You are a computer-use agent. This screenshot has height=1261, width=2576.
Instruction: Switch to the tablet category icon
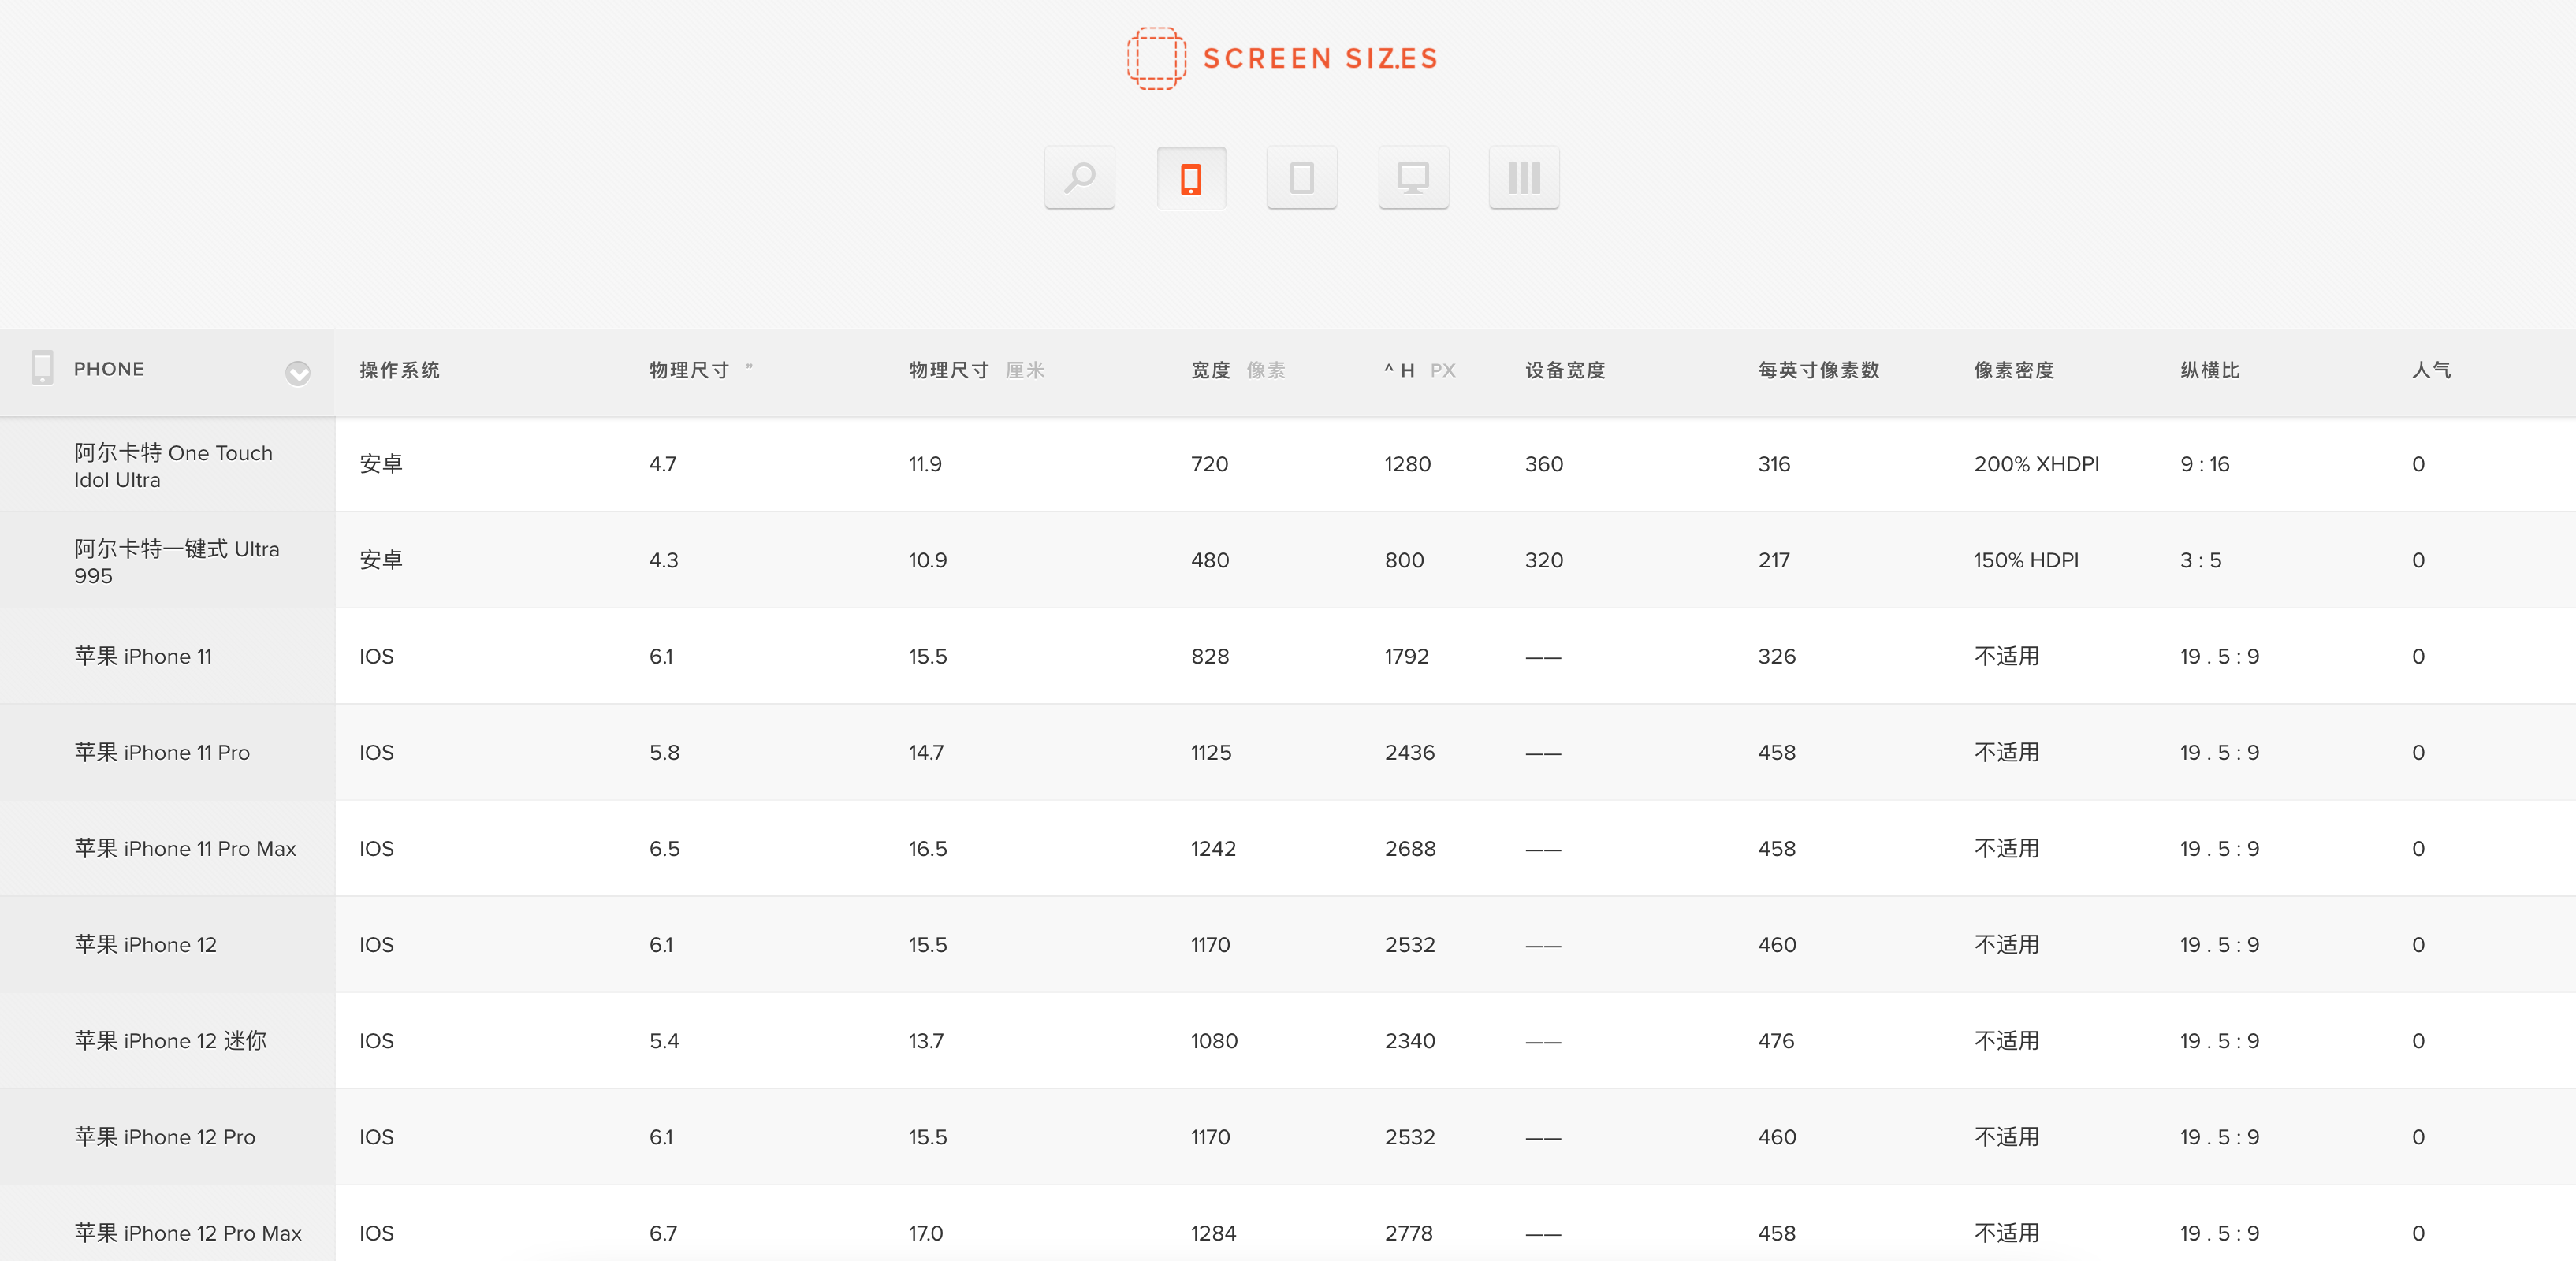click(x=1301, y=178)
